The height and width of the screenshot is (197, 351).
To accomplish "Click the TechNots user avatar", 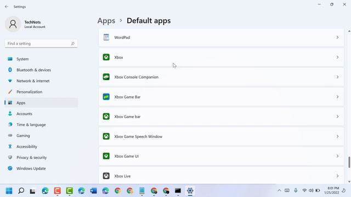I will [x=13, y=24].
